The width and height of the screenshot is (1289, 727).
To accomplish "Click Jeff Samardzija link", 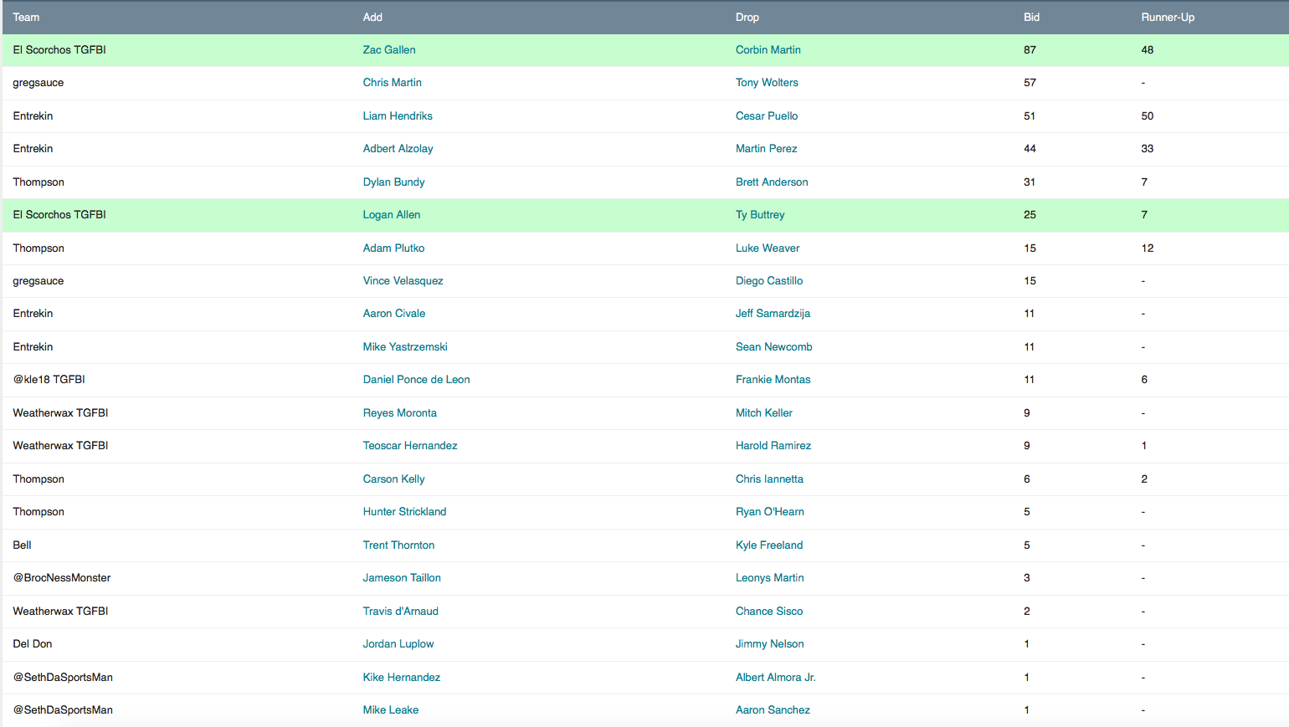I will pos(773,314).
